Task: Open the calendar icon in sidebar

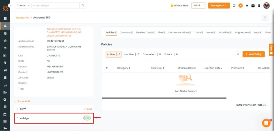Action: [5, 114]
